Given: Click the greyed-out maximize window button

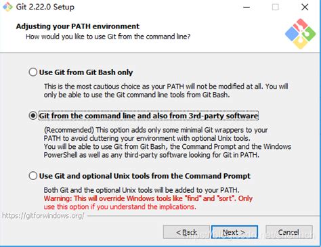Looking at the screenshot, I should tap(275, 7).
